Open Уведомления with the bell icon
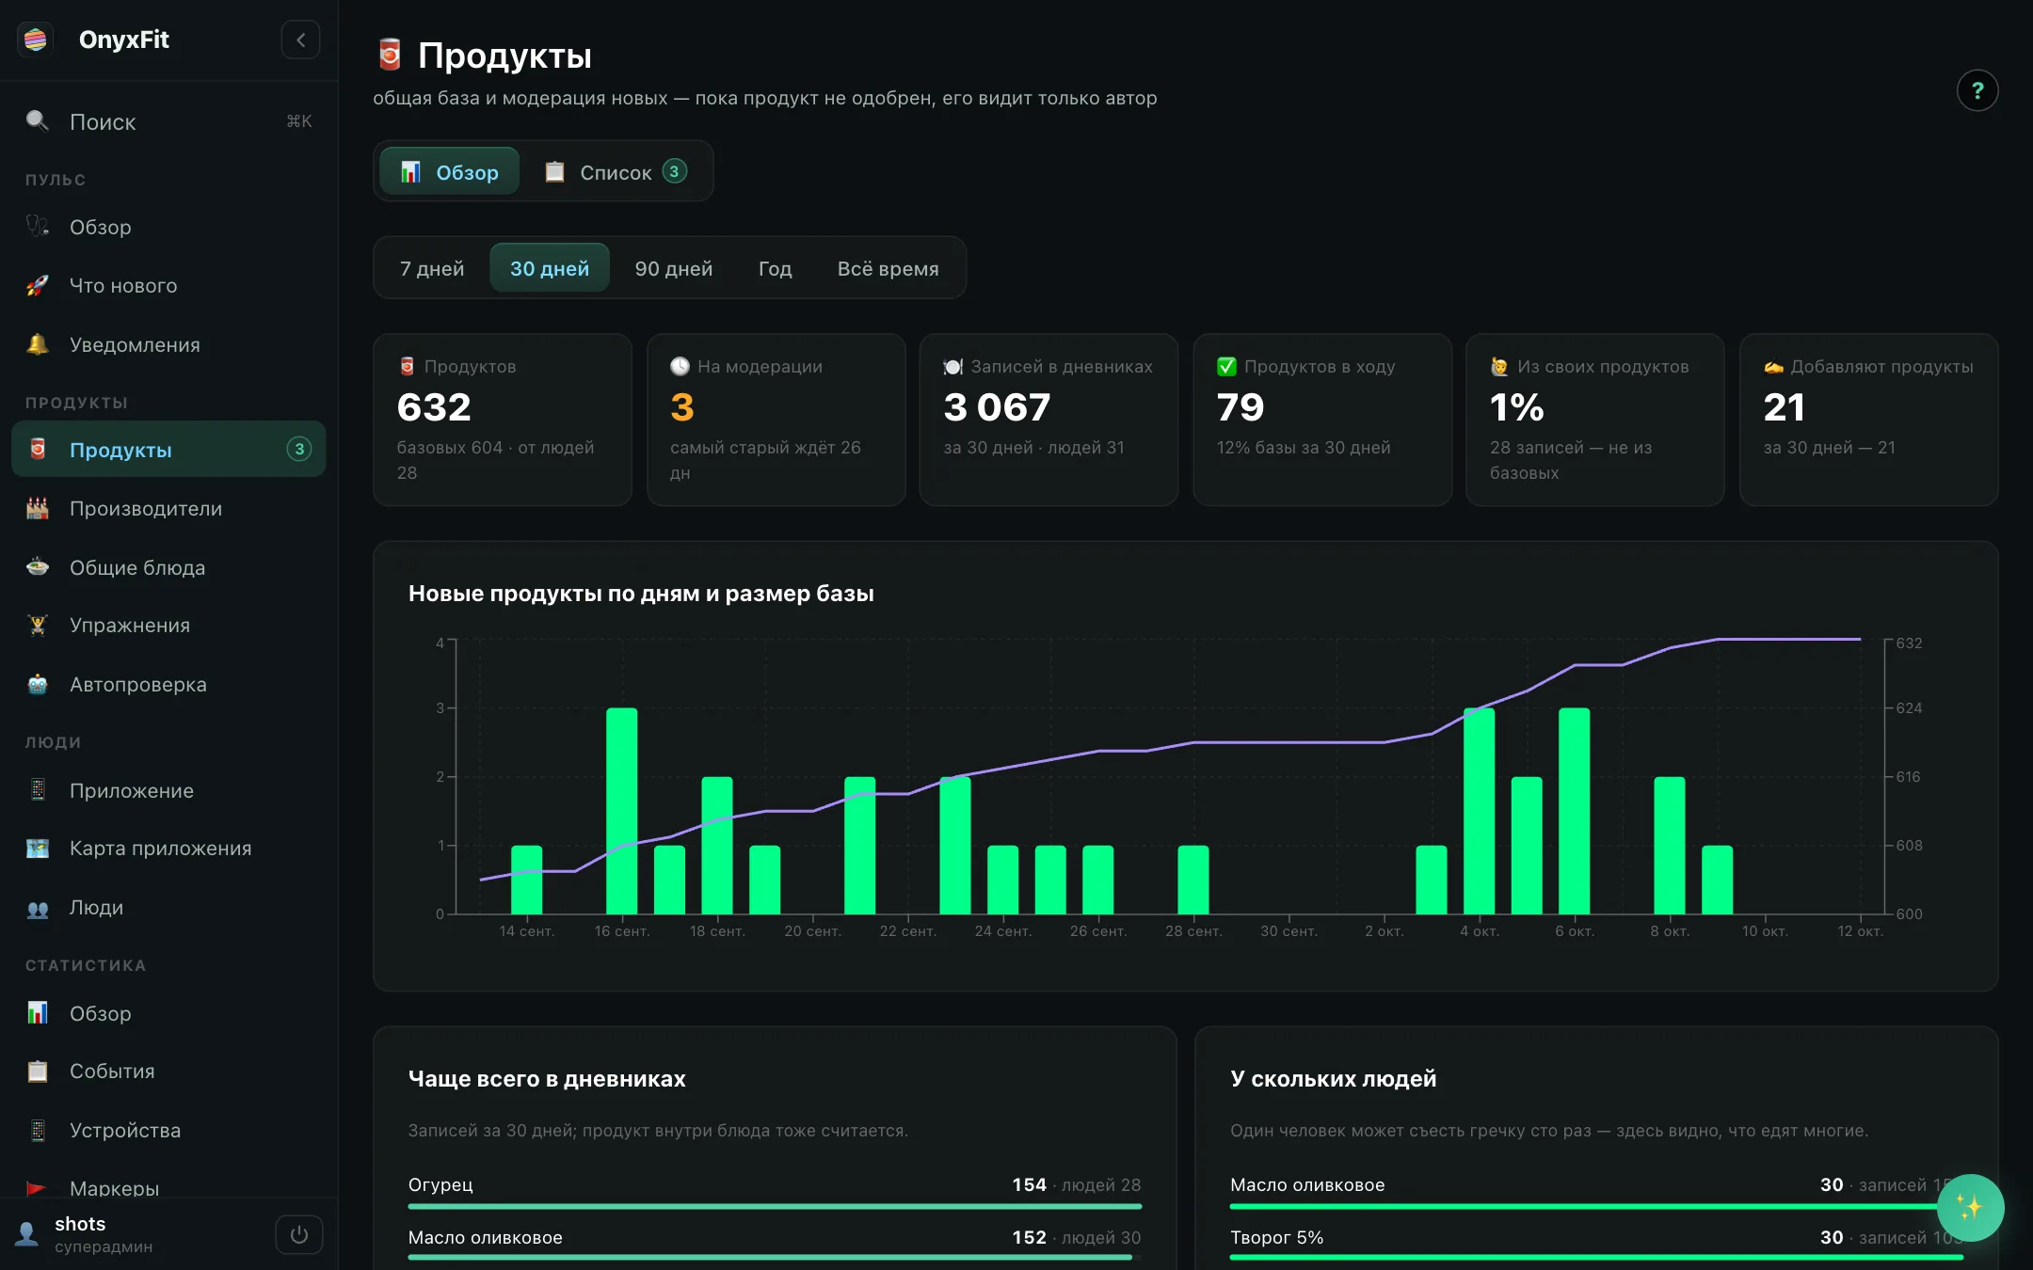Image resolution: width=2033 pixels, height=1270 pixels. (38, 344)
